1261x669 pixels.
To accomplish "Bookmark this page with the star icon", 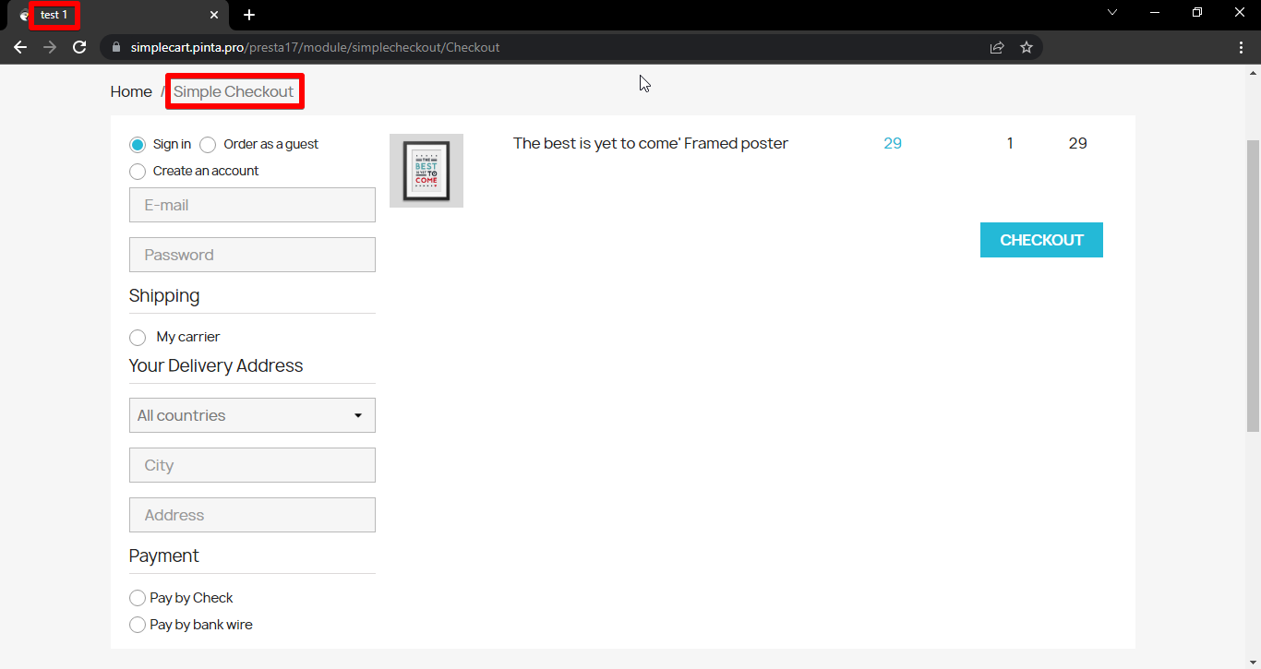I will coord(1027,47).
